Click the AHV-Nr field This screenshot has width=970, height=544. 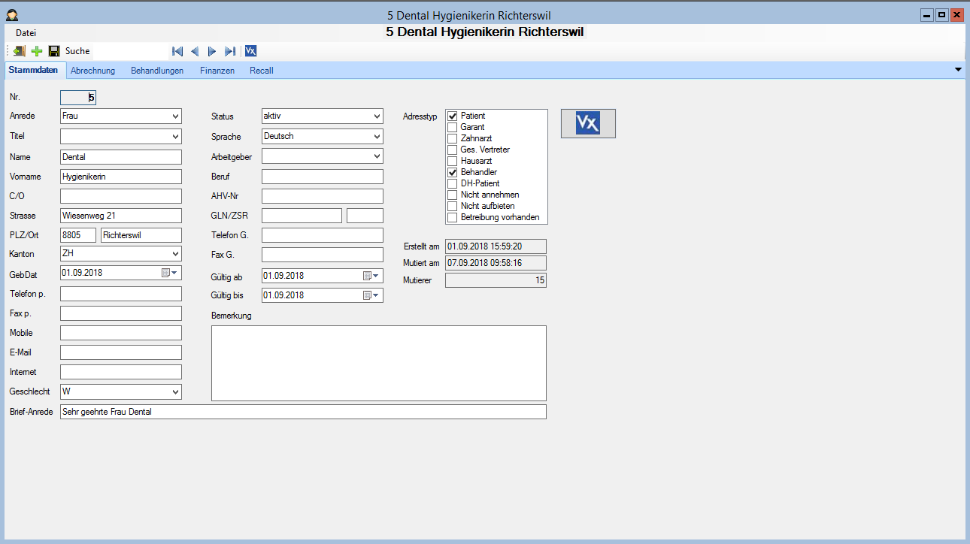coord(323,196)
